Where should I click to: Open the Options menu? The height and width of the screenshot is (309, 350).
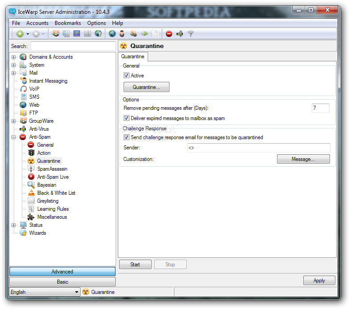tap(97, 23)
